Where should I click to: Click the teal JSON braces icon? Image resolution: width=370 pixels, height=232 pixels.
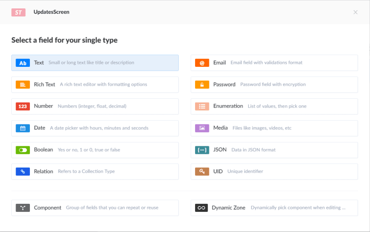click(202, 150)
